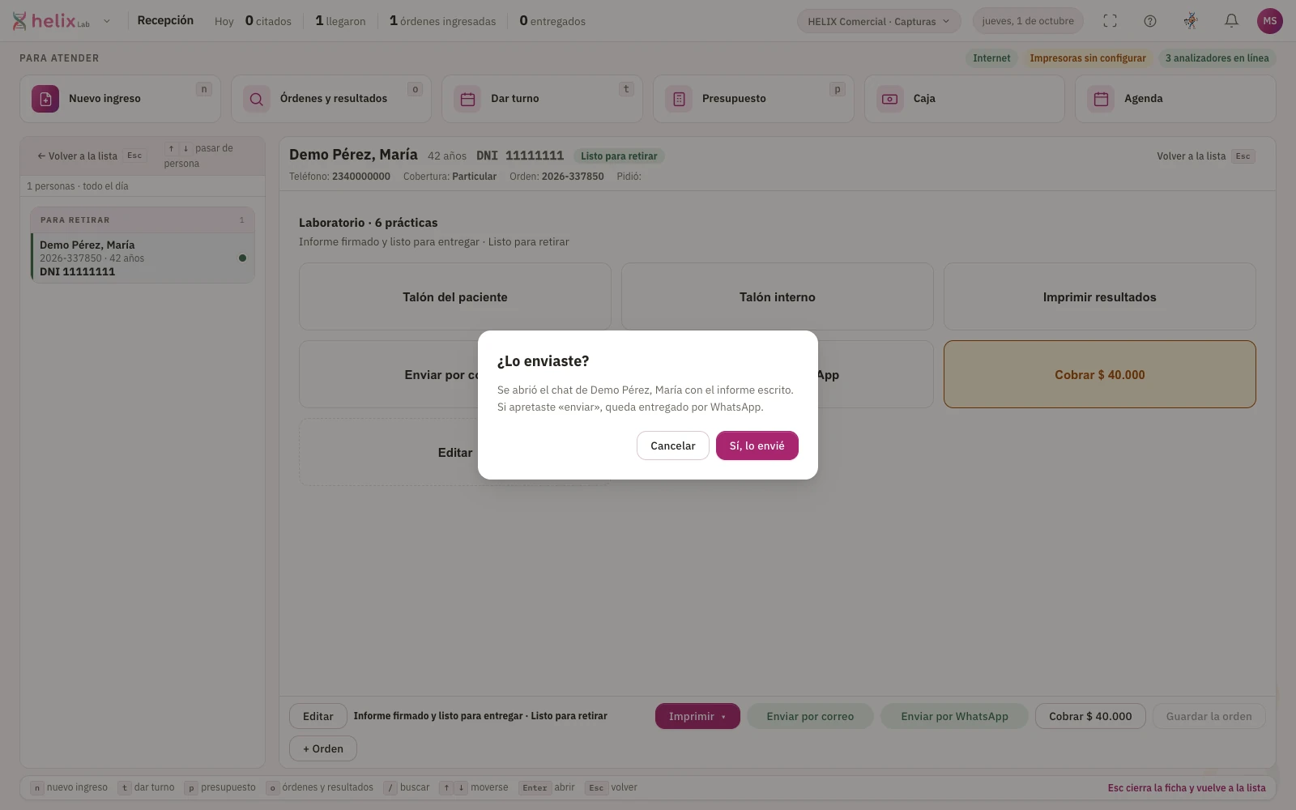
Task: Cancel the ¿Lo enviaste? dialog
Action: [672, 446]
